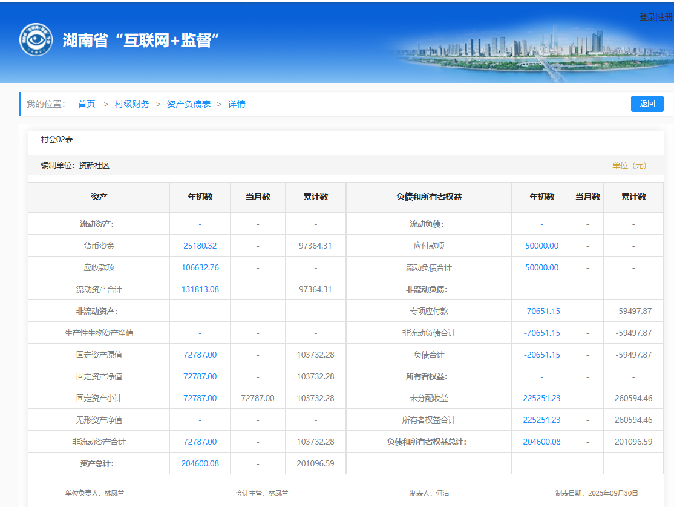Click 固定资产原值 opening value 72787.00
Viewport: 674px width, 507px height.
coord(200,355)
